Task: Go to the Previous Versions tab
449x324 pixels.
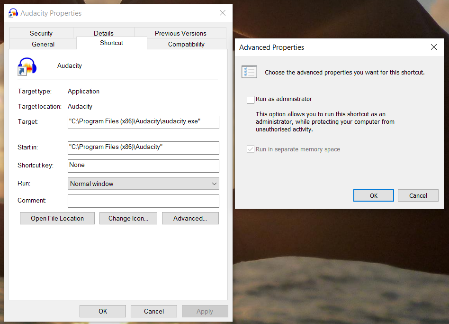Action: pyautogui.click(x=180, y=33)
